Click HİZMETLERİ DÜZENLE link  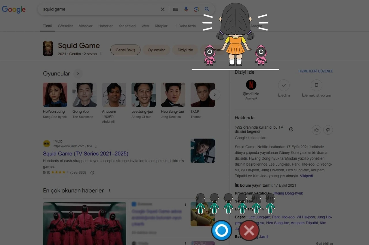pyautogui.click(x=315, y=71)
